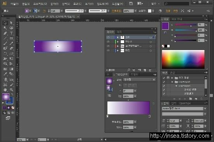Select the Blob Brush tool

pos(5,48)
